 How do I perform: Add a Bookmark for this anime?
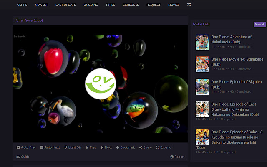click(x=125, y=147)
